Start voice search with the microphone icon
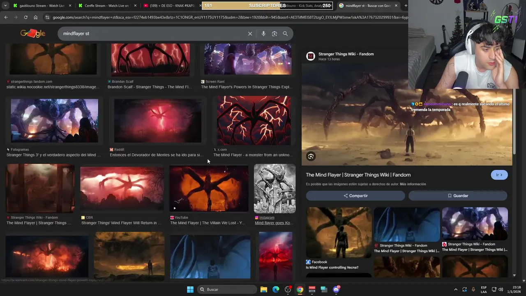The width and height of the screenshot is (526, 296). pyautogui.click(x=263, y=34)
